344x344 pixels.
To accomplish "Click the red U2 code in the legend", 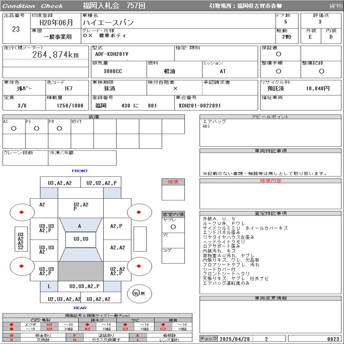I will click(x=49, y=325).
